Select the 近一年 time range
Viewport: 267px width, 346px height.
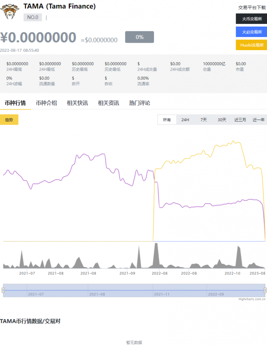[x=258, y=120]
